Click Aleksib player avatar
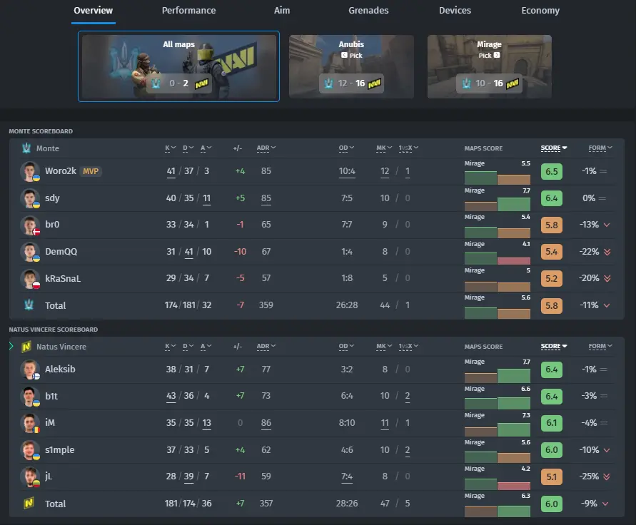Screen dimensions: 636x525 (29, 369)
